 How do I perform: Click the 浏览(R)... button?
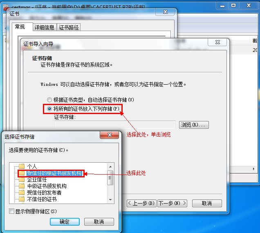pyautogui.click(x=194, y=125)
